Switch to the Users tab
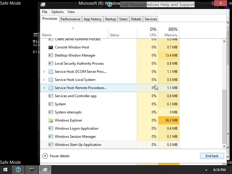232x174 pixels. (x=124, y=19)
